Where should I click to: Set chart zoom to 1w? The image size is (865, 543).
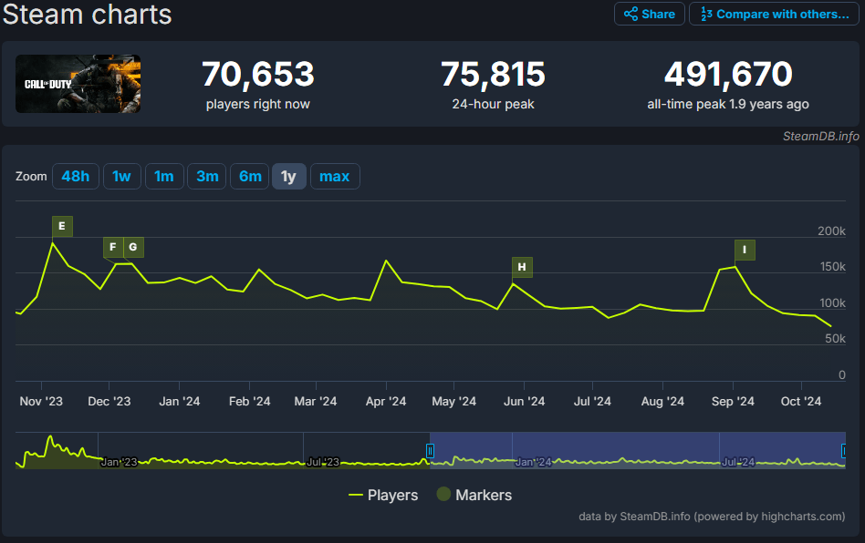tap(122, 176)
